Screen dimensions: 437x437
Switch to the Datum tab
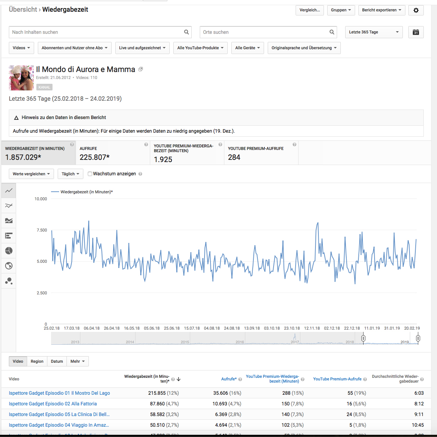point(57,361)
